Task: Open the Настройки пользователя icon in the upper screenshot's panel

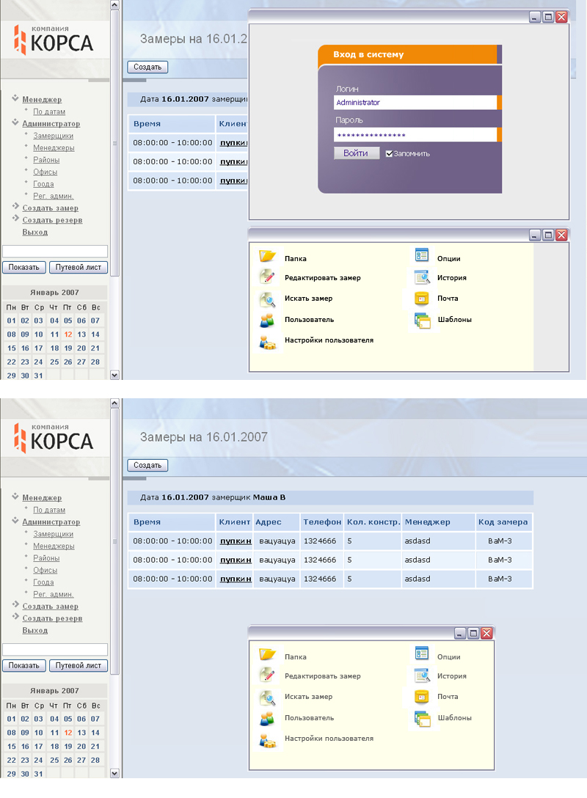Action: coord(267,343)
